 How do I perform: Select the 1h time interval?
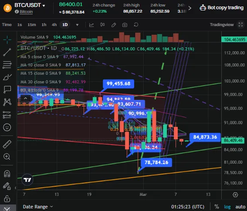(x=44, y=25)
